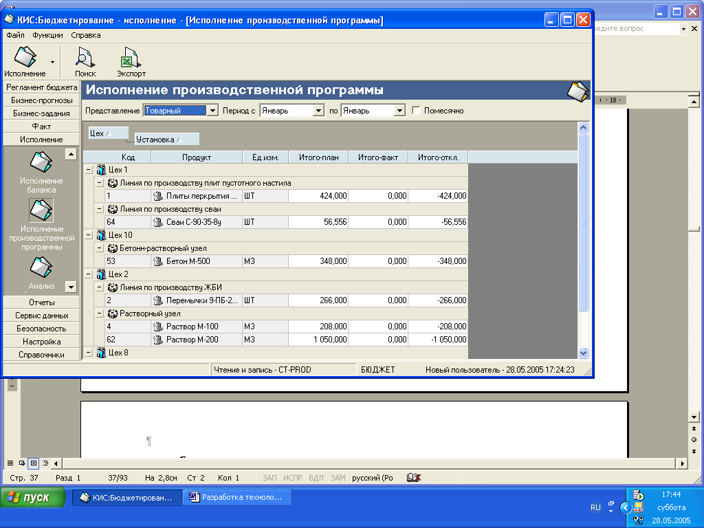Launch the Поиск search tool
This screenshot has width=704, height=528.
[85, 61]
